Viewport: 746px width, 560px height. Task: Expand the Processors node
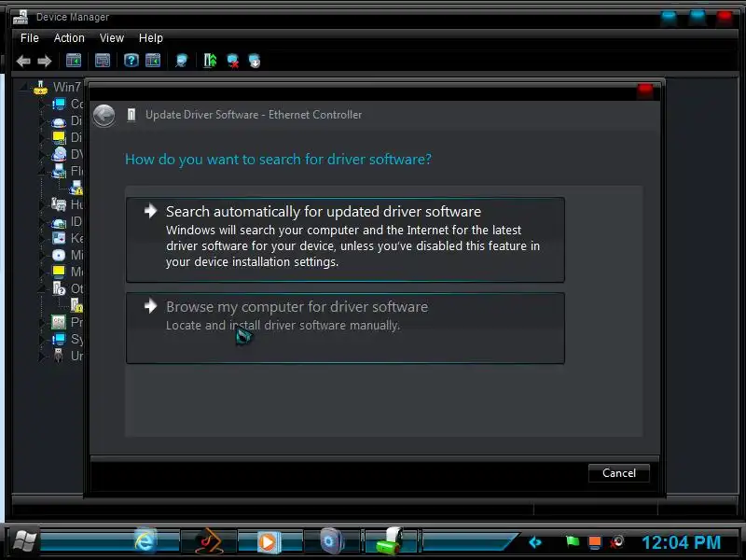(x=42, y=322)
